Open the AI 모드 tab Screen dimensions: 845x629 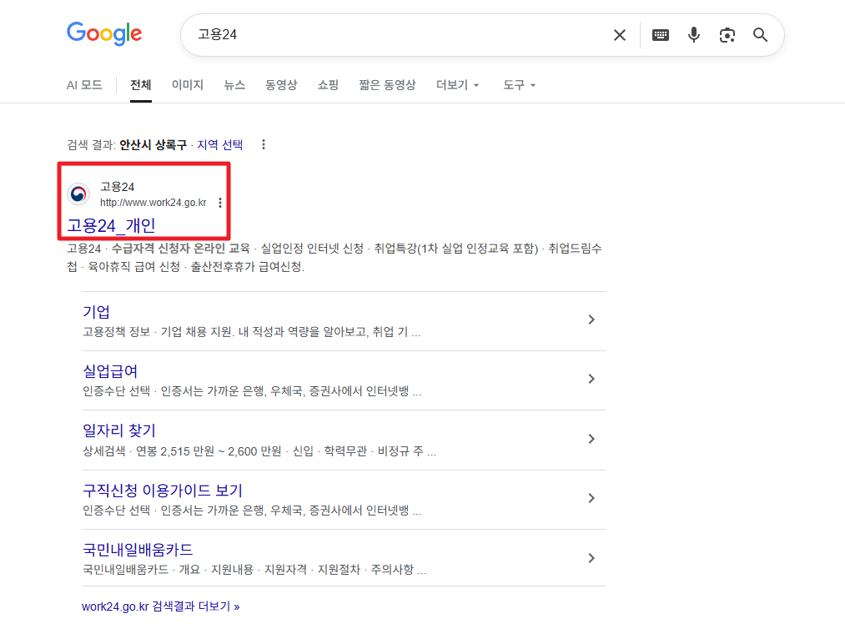[x=84, y=84]
